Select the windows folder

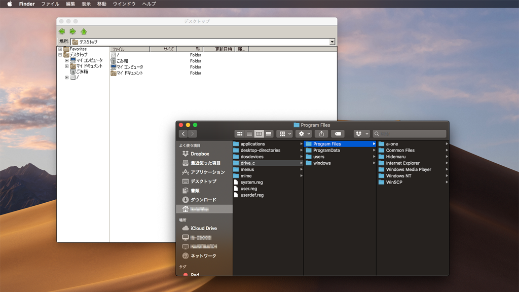pyautogui.click(x=340, y=163)
